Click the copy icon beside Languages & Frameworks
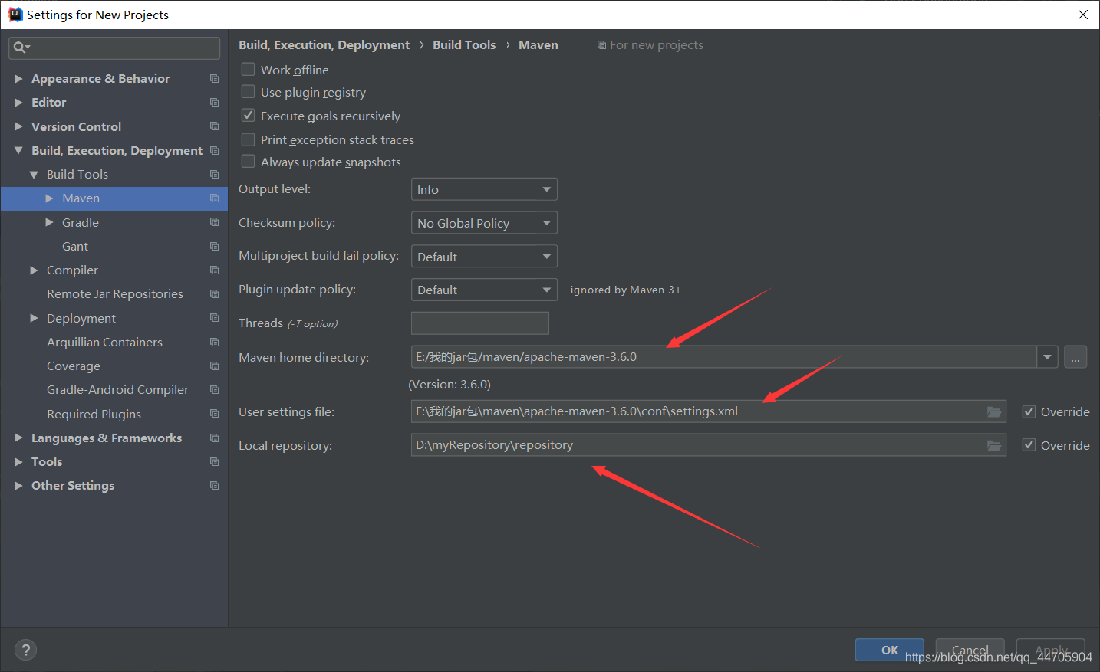 pyautogui.click(x=214, y=438)
